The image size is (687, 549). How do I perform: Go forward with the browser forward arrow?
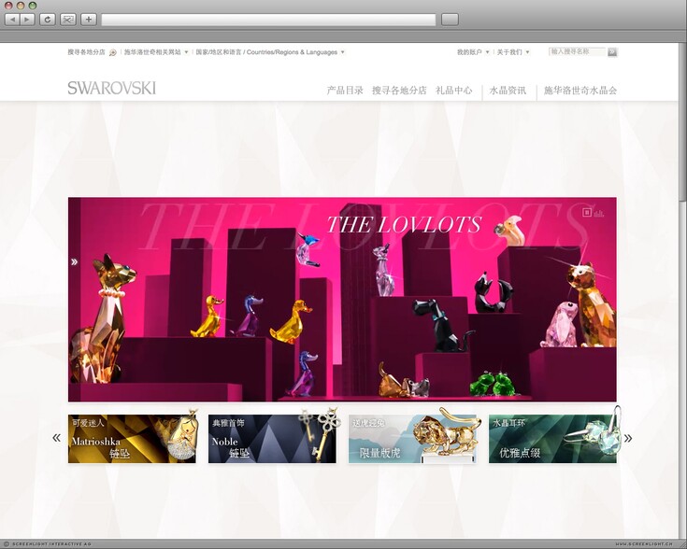point(28,20)
